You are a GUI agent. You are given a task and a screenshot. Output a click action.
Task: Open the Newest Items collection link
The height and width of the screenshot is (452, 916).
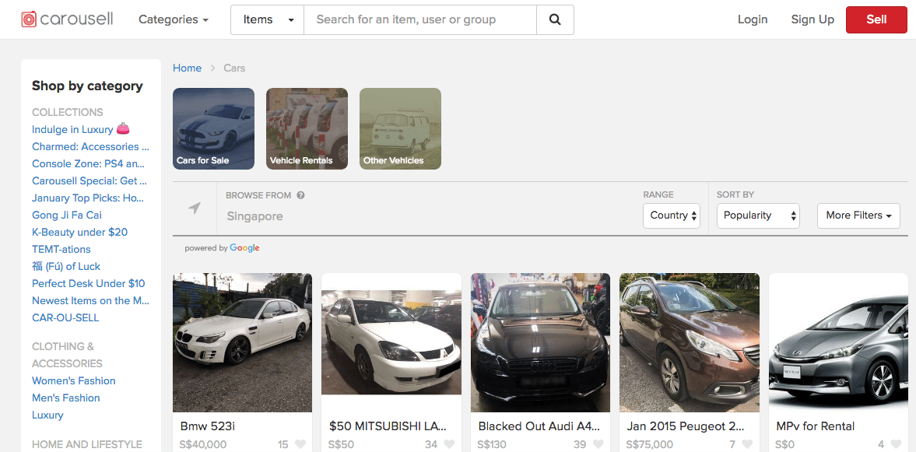pyautogui.click(x=90, y=301)
